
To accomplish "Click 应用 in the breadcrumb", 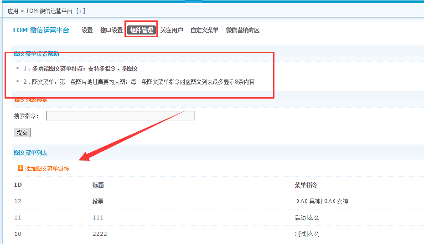I will click(13, 11).
